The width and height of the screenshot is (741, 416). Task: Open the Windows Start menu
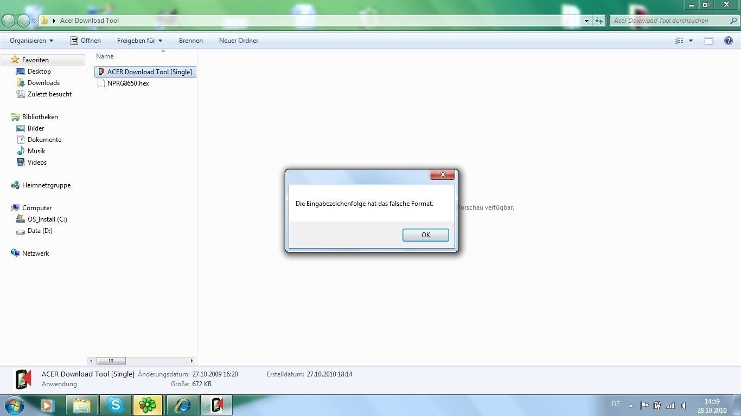click(14, 405)
